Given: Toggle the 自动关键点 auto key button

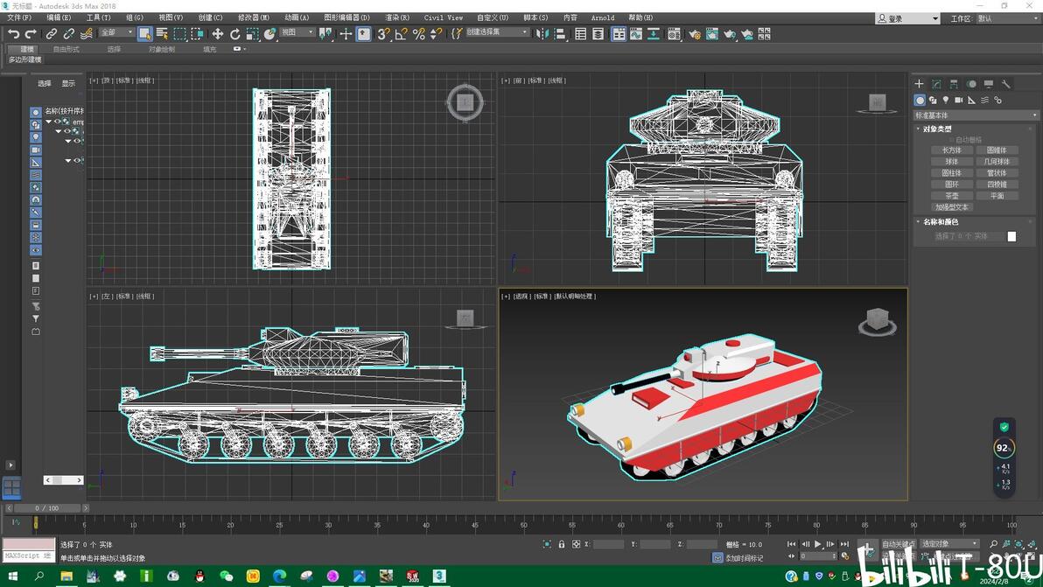Looking at the screenshot, I should click(x=899, y=544).
